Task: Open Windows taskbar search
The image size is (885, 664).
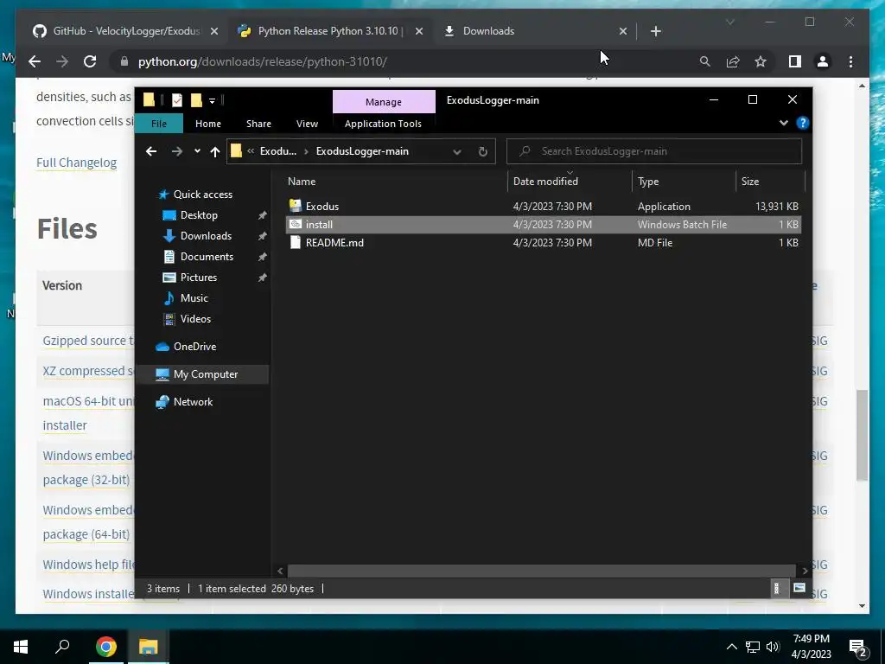Action: coord(62,647)
